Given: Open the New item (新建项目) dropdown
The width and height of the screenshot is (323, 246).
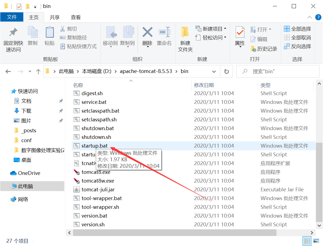Looking at the screenshot, I should point(211,29).
